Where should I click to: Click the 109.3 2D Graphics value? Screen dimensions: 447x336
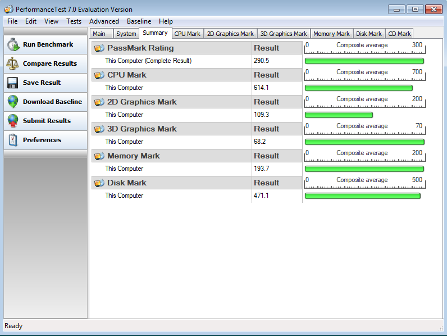click(261, 115)
